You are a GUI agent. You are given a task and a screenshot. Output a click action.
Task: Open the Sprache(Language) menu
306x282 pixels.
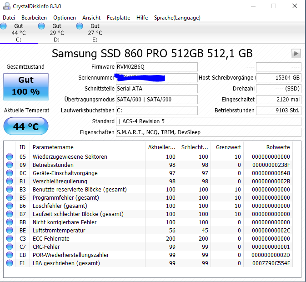pos(177,18)
